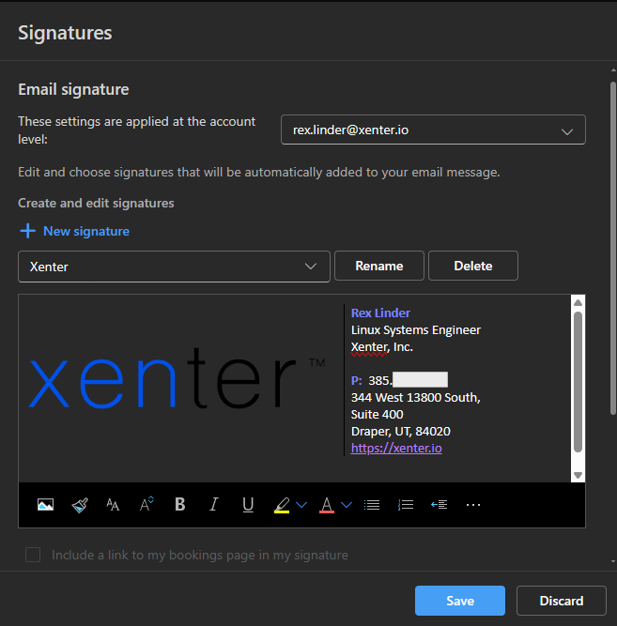Apply the yellow highlight color
617x626 pixels.
[282, 505]
